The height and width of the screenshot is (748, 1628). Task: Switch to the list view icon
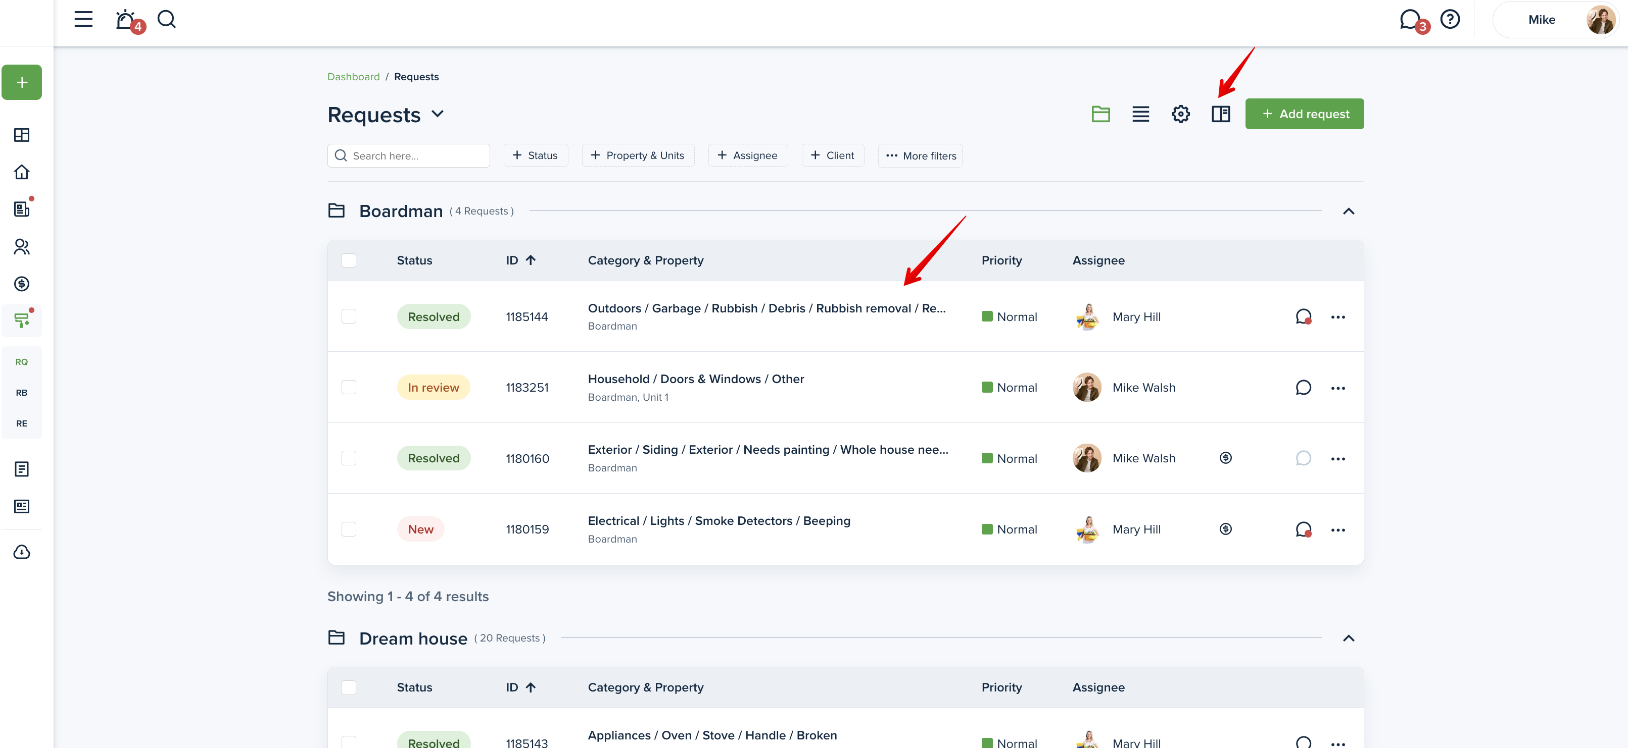(x=1140, y=114)
